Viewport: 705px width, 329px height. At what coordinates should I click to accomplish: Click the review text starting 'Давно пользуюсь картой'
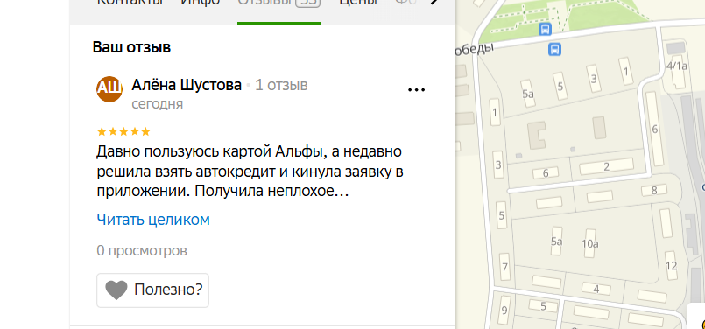250,171
